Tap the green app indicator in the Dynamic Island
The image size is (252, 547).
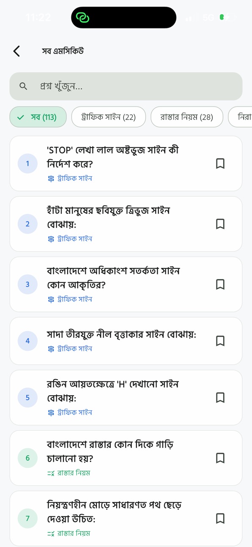[x=82, y=17]
